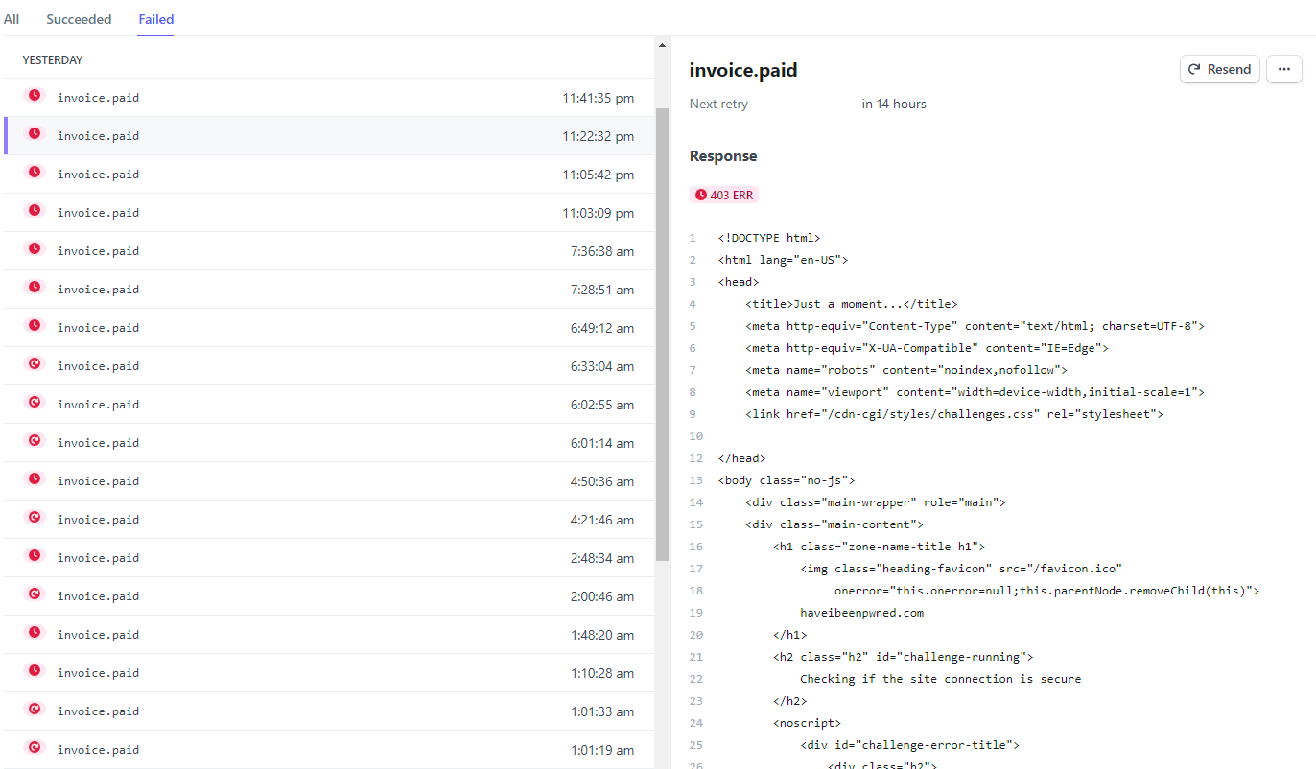1316x769 pixels.
Task: Select the event timestamped 1:48:20 am
Action: tap(329, 635)
